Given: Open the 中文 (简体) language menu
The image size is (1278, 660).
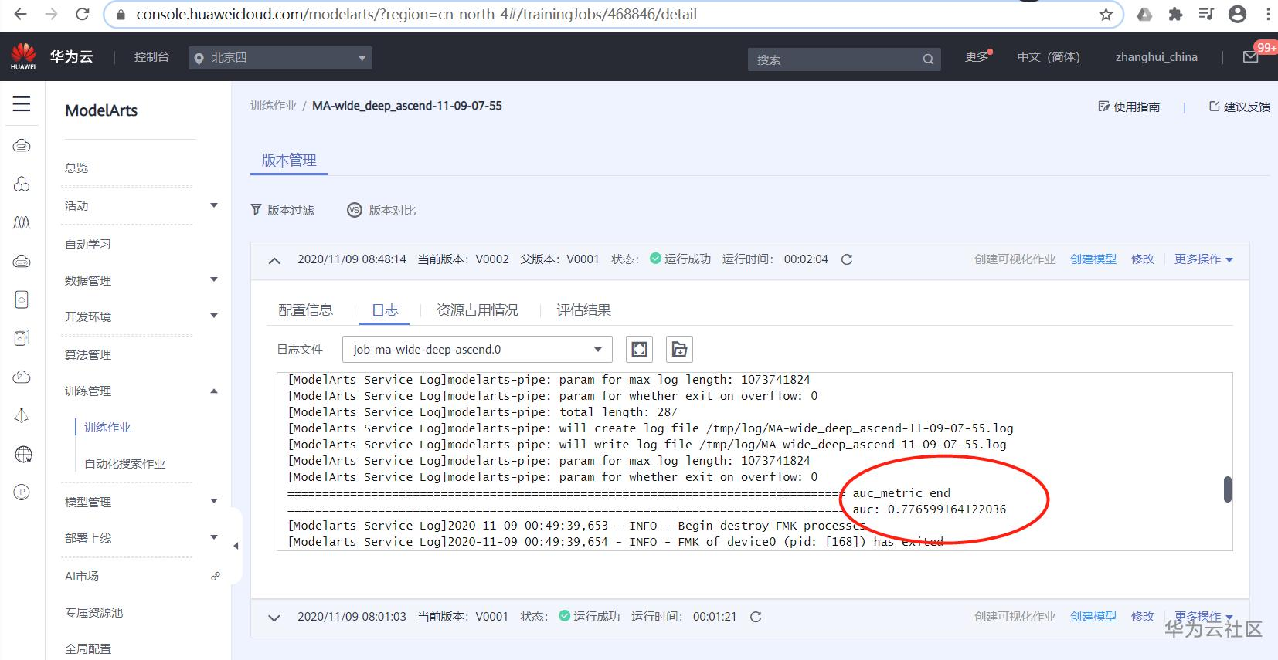Looking at the screenshot, I should [x=1049, y=57].
